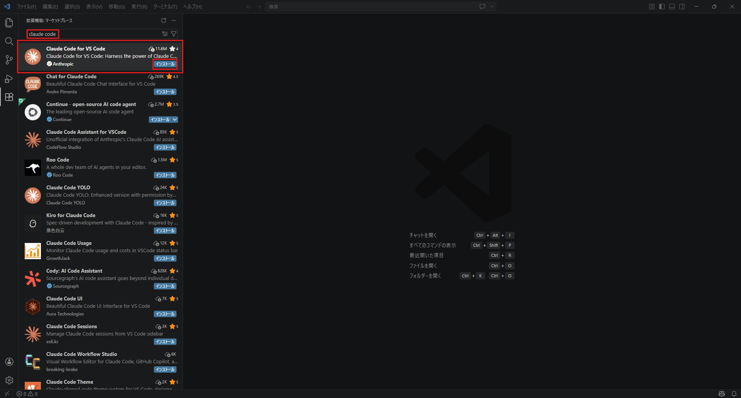Open the ターミナル(T) menu
The image size is (741, 398).
click(x=165, y=7)
